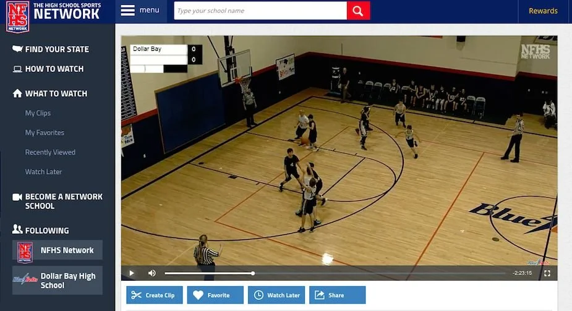The image size is (572, 311).
Task: Mute the video with the speaker icon
Action: (152, 273)
